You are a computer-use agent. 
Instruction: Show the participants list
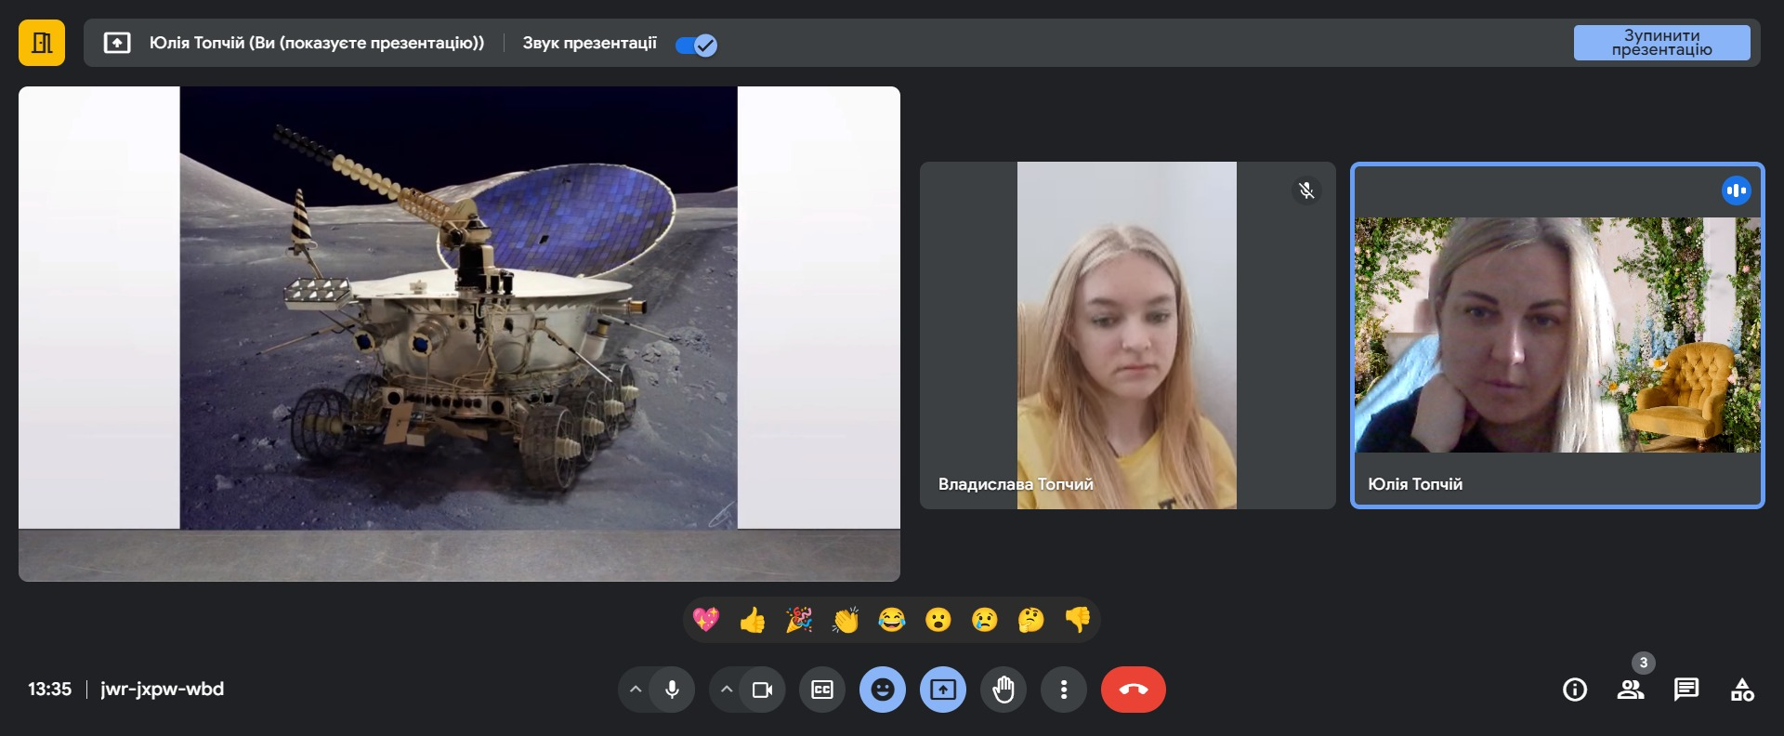(1631, 690)
